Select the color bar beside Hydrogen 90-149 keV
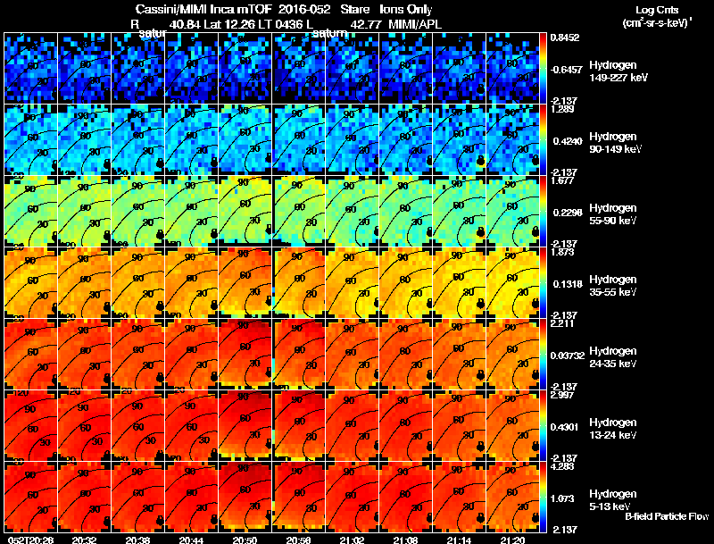The image size is (714, 544). tap(543, 140)
